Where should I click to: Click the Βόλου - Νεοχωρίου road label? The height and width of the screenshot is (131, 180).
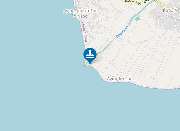coord(138,2)
